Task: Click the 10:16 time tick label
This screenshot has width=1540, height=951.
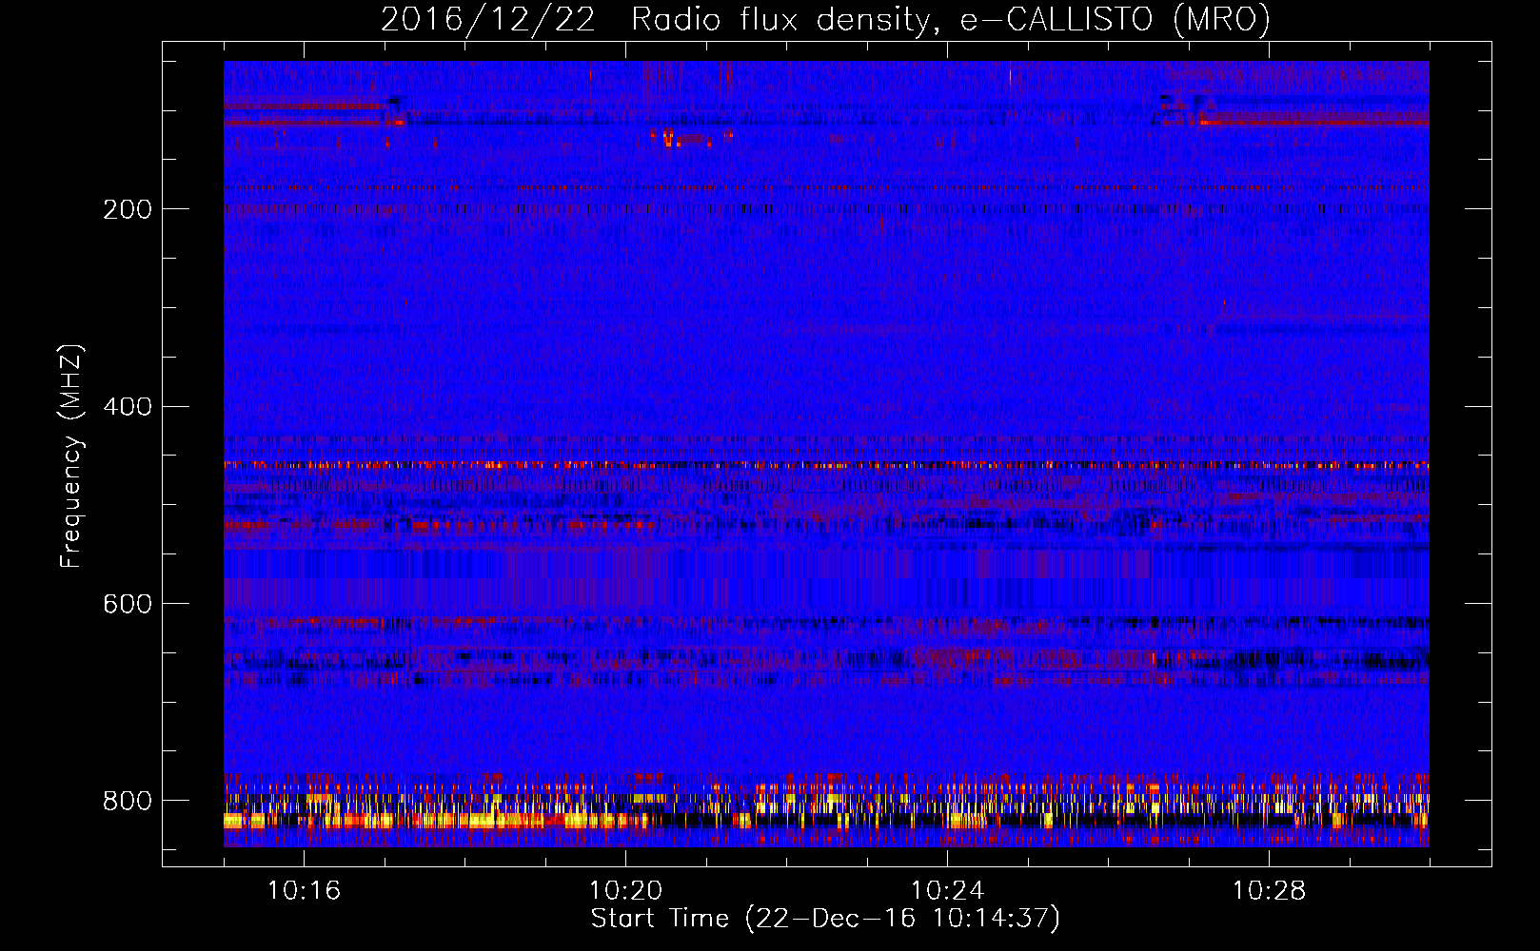Action: point(304,891)
